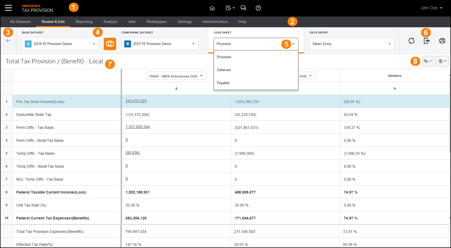Image resolution: width=451 pixels, height=248 pixels.
Task: Open the chat messages icon
Action: point(243,8)
